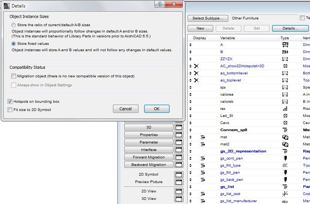The width and height of the screenshot is (310, 204).
Task: Select the ZZYZX variable
Action: click(226, 59)
